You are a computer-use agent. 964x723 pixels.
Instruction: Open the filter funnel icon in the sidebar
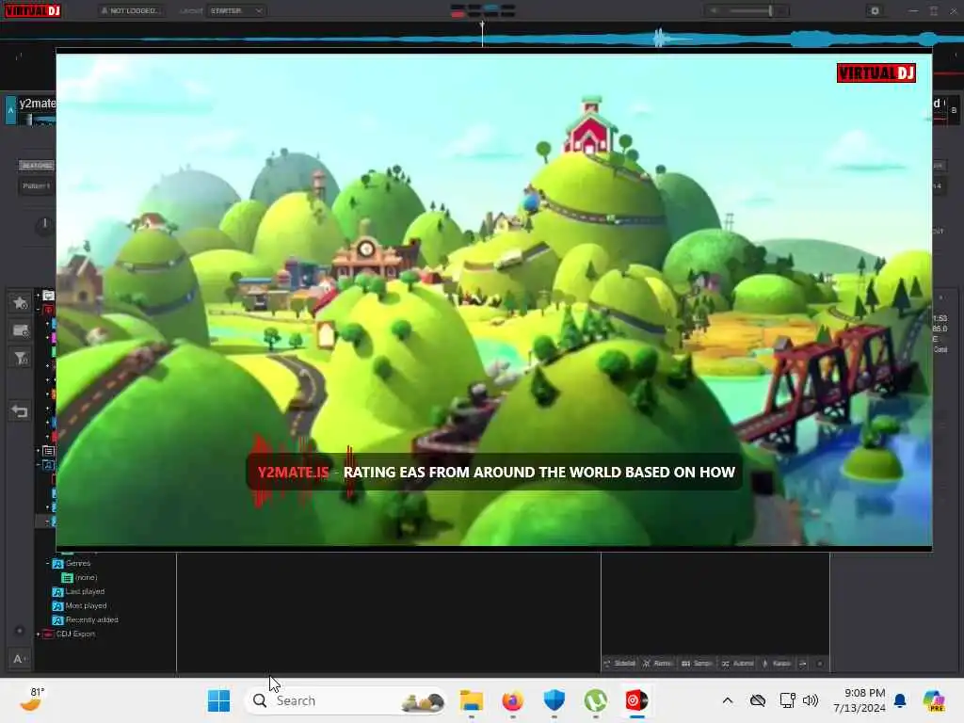[x=21, y=359]
